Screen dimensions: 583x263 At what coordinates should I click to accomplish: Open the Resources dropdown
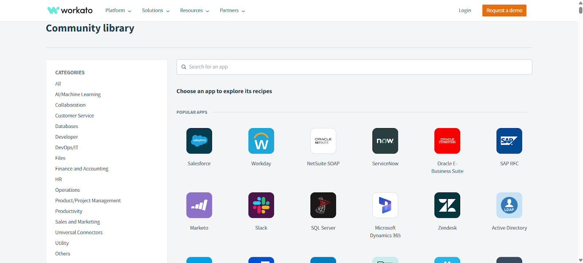pos(195,11)
